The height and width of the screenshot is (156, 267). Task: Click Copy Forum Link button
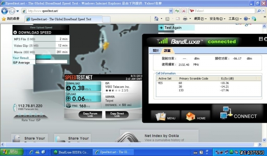(90, 114)
